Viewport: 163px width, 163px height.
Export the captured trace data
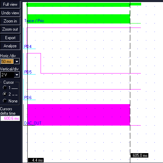tap(10, 38)
